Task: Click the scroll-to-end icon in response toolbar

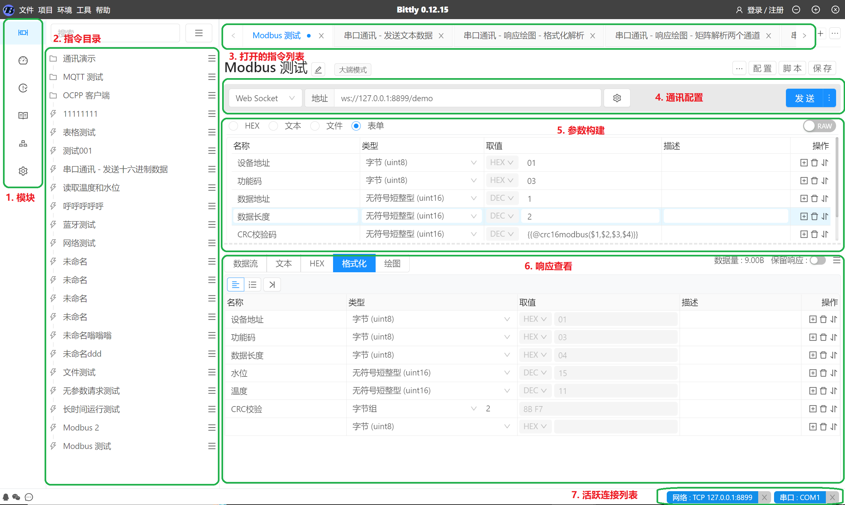Action: tap(272, 284)
